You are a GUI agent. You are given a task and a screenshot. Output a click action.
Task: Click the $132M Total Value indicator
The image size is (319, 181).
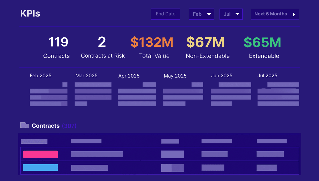(154, 47)
